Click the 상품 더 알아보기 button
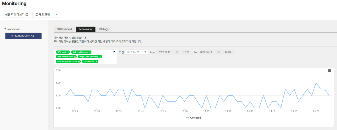 (x=16, y=15)
